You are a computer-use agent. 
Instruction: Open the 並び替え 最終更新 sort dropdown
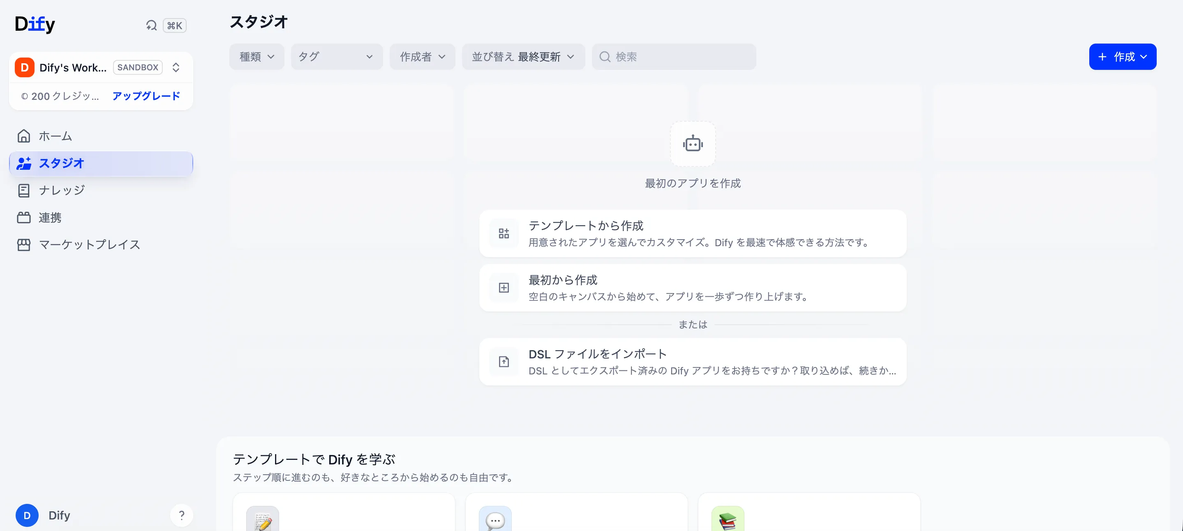point(523,56)
